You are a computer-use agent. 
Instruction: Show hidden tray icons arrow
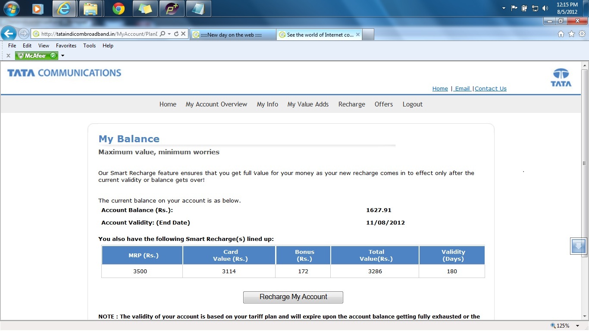click(x=504, y=8)
